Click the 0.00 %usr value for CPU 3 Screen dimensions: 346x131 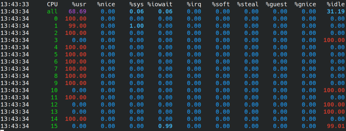click(x=79, y=40)
